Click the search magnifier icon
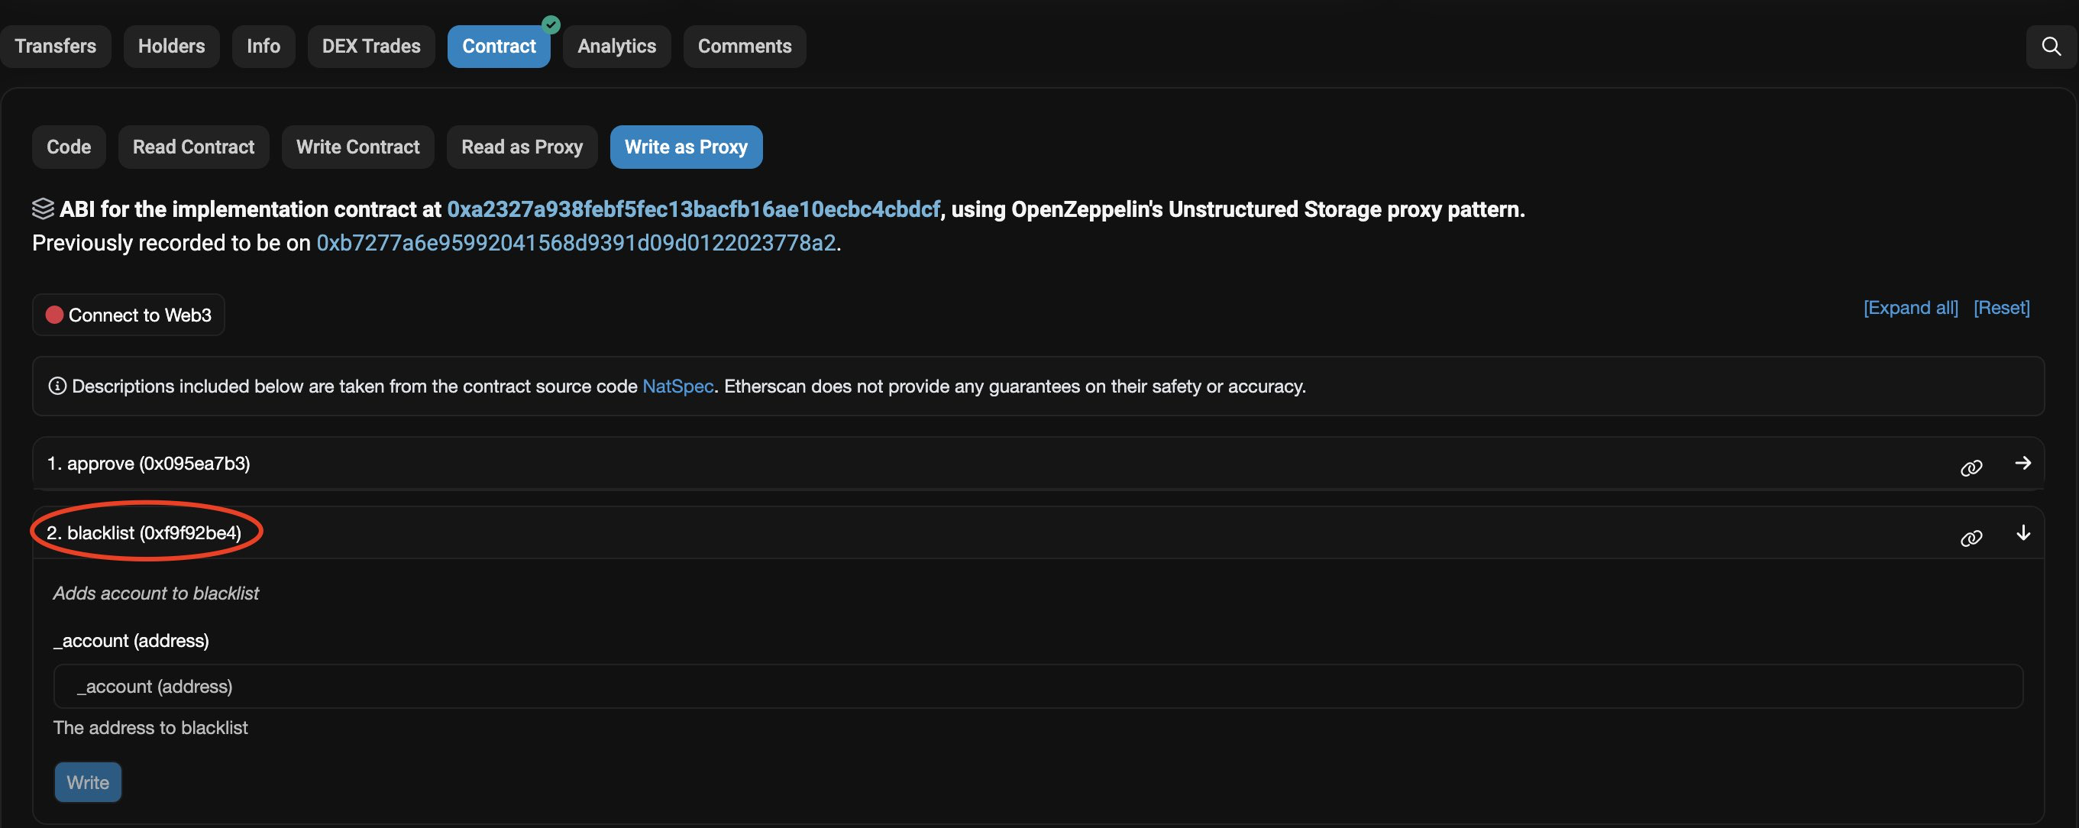 pyautogui.click(x=2051, y=46)
